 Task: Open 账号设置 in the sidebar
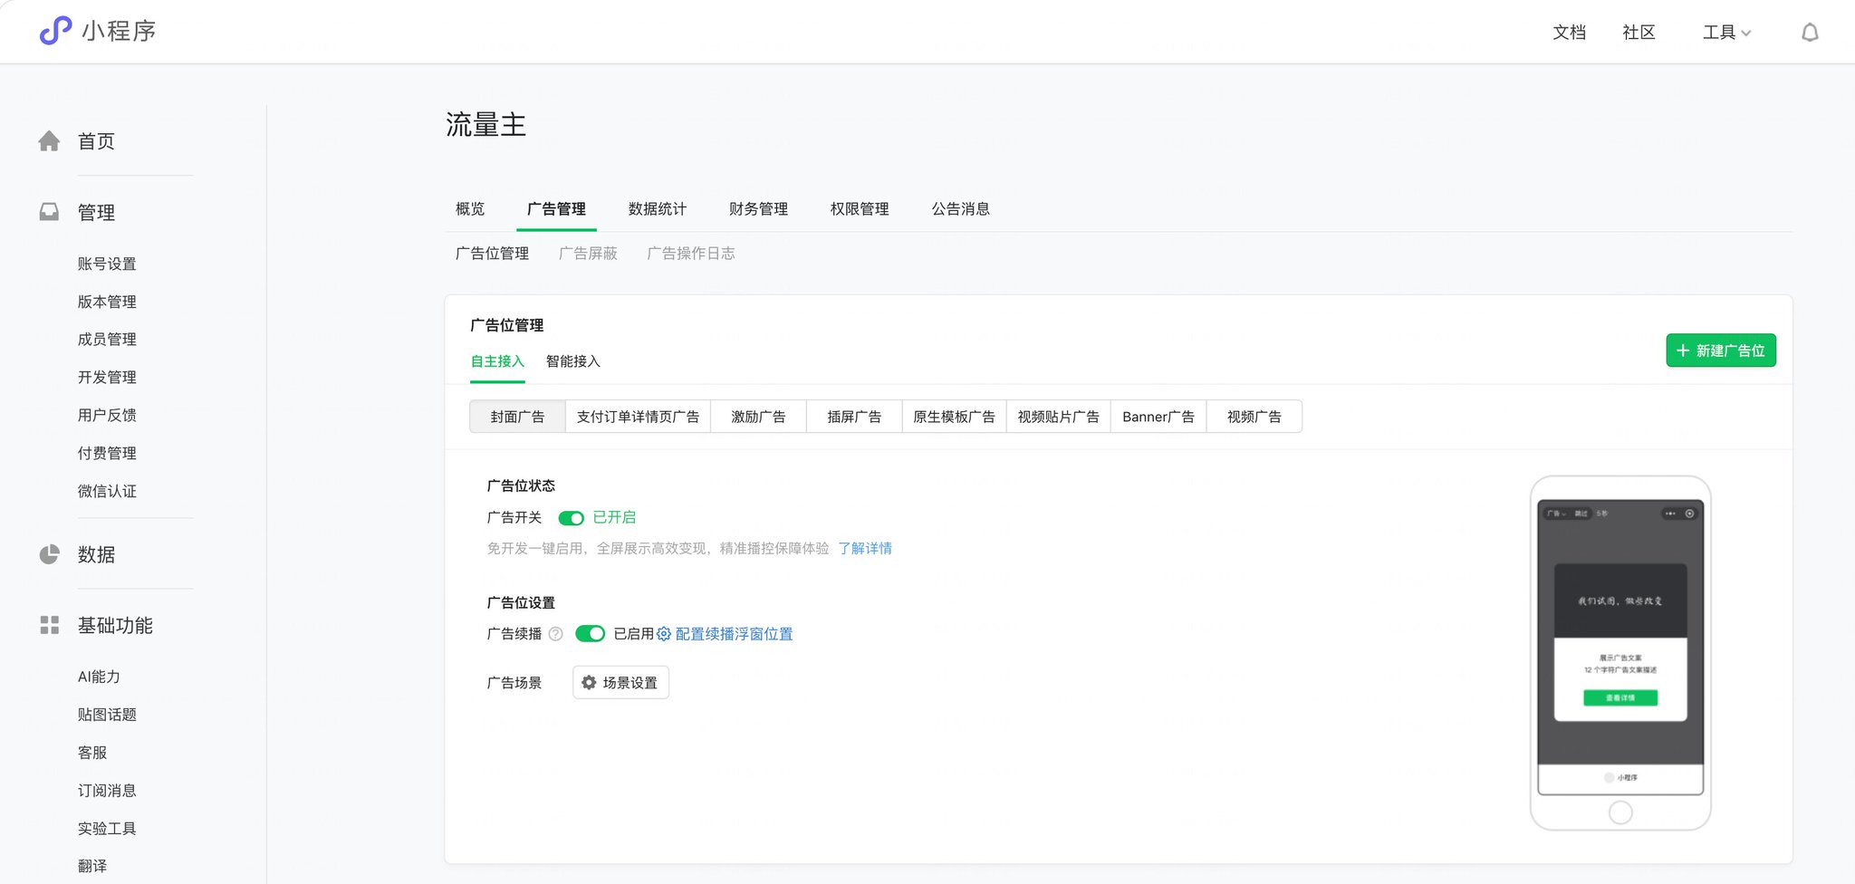(x=107, y=264)
